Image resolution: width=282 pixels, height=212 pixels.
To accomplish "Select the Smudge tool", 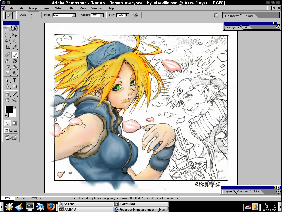I will click(x=7, y=73).
